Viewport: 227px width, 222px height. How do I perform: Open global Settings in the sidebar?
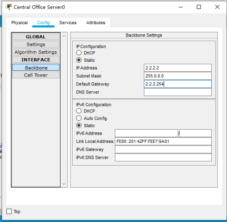pyautogui.click(x=36, y=44)
